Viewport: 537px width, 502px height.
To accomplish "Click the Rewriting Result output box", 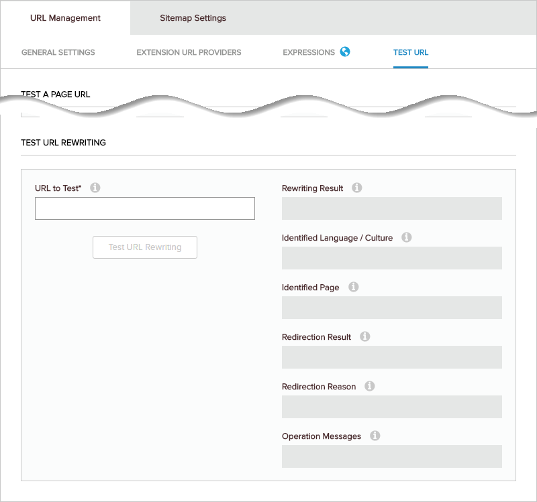I will 392,208.
